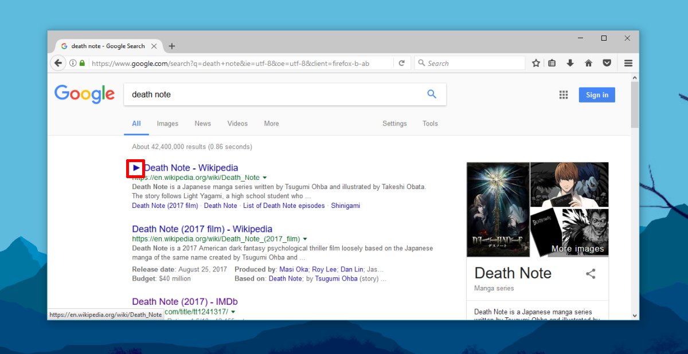Open Death Note (2017 film) - Wikipedia link
Image resolution: width=688 pixels, height=354 pixels.
(202, 229)
